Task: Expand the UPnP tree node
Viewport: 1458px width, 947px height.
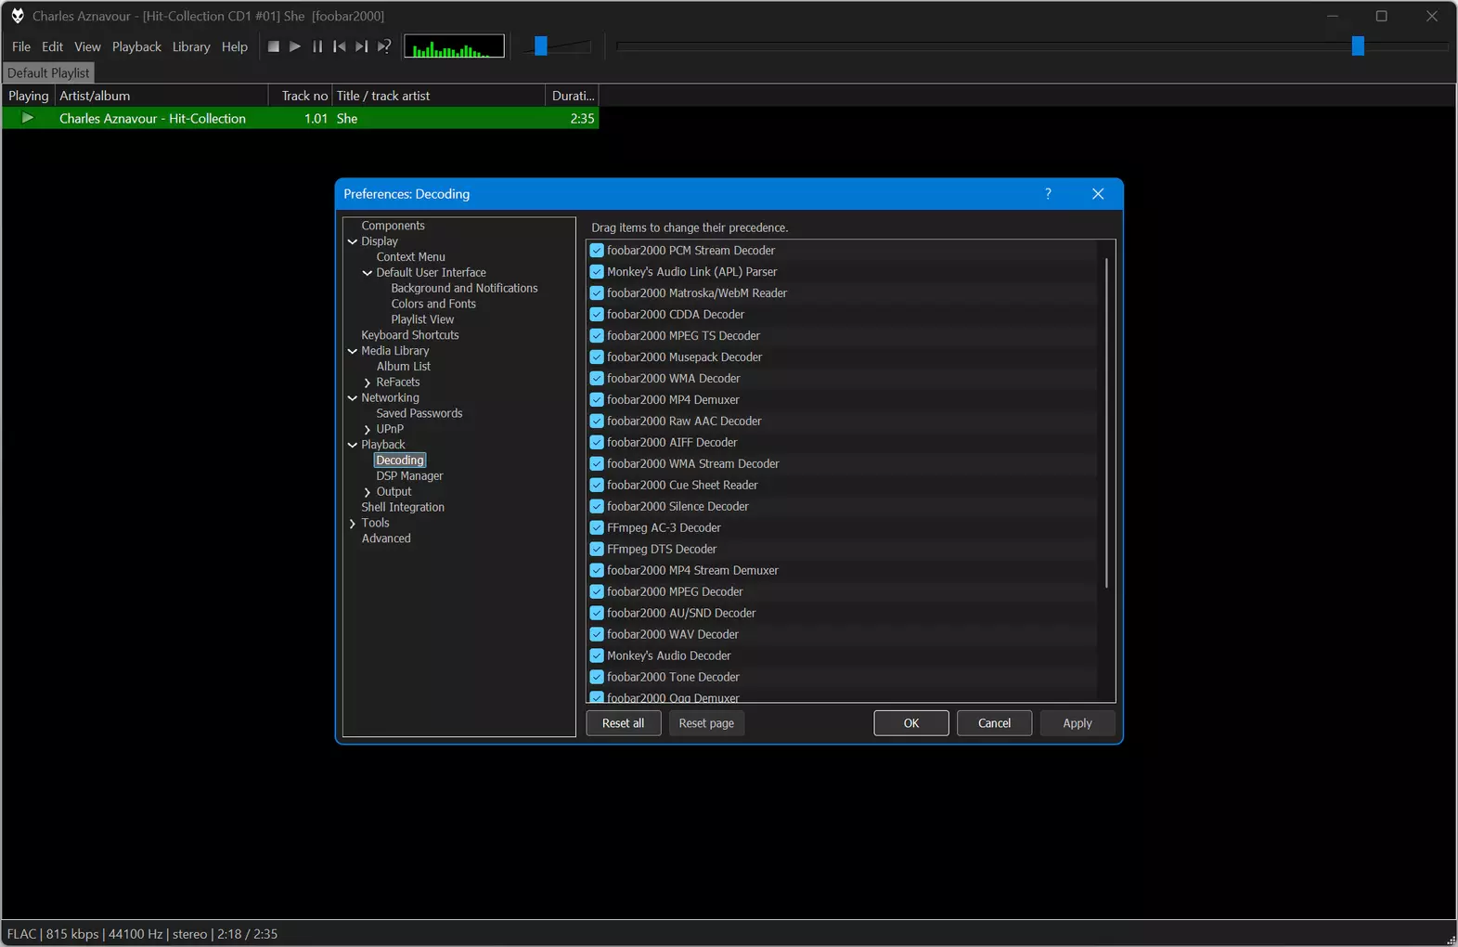Action: (368, 430)
